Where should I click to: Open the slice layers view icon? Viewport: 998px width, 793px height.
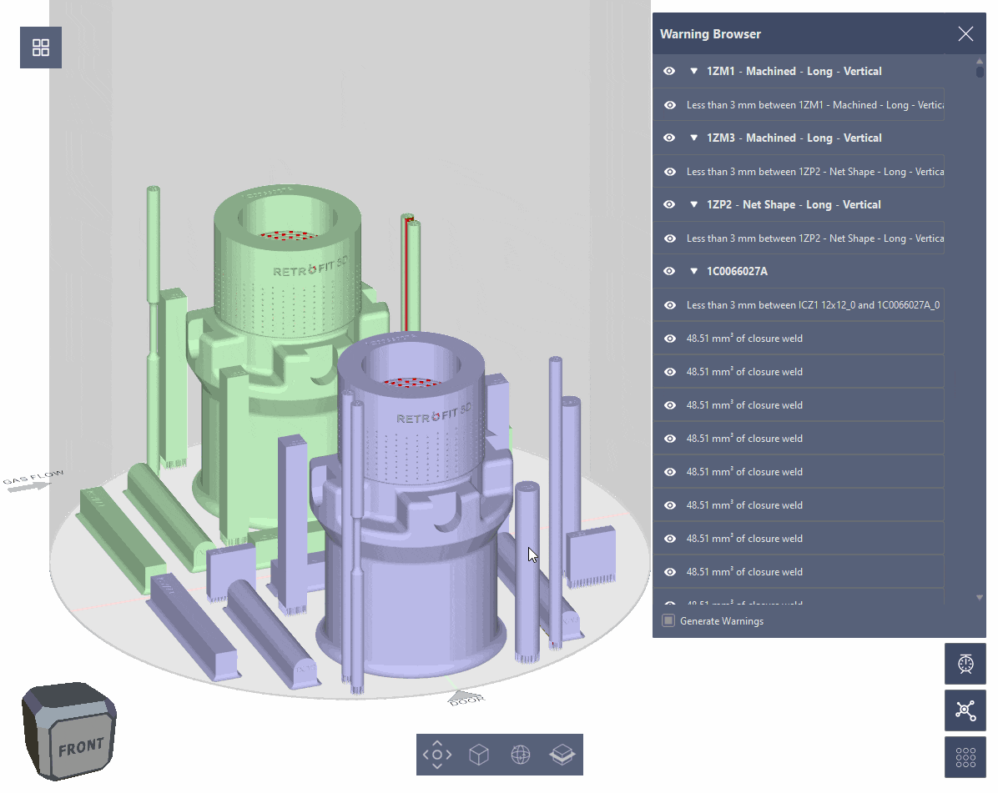point(562,755)
